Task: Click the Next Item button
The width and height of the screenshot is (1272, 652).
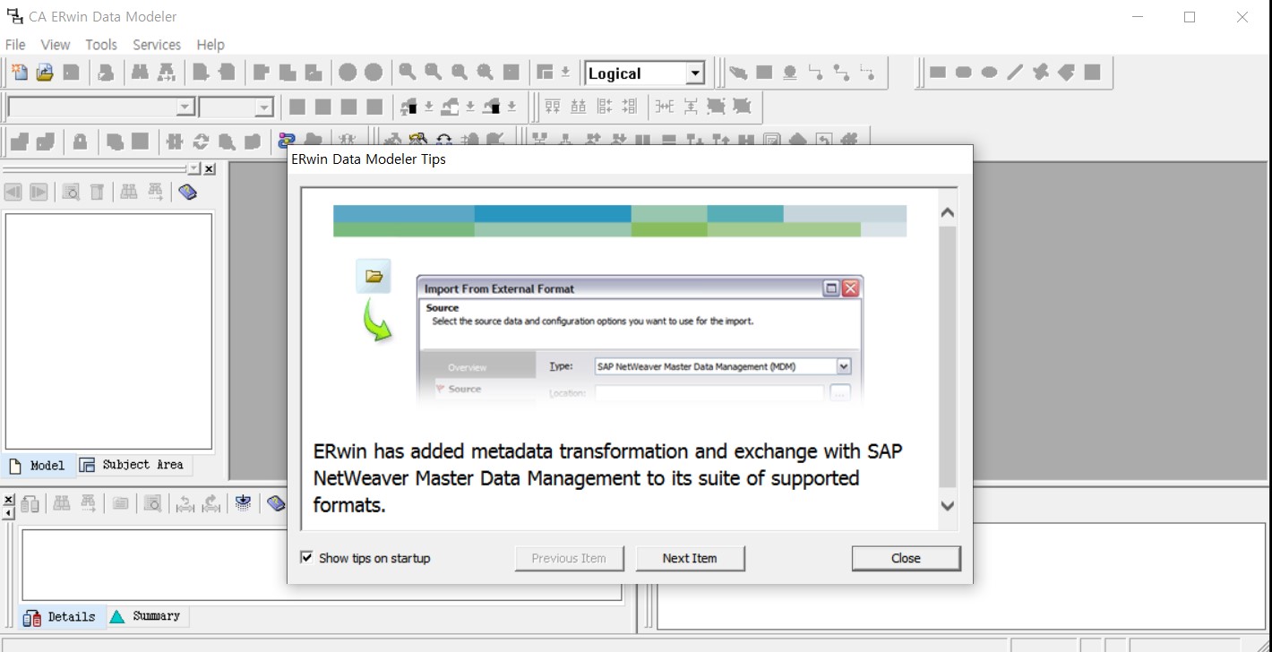Action: click(690, 558)
